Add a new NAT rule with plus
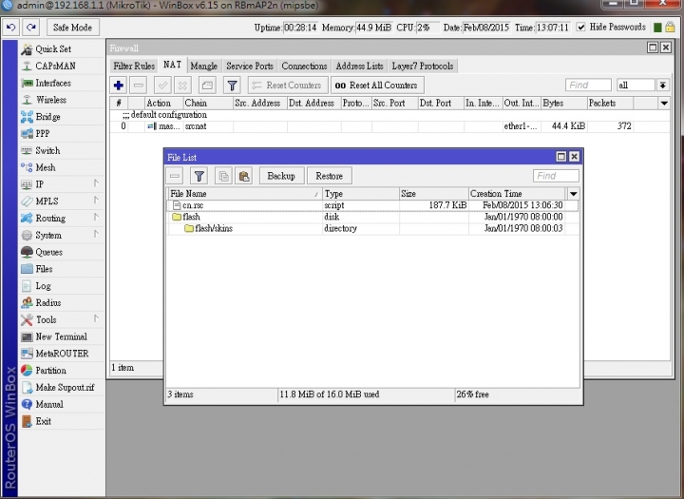This screenshot has height=499, width=684. (118, 86)
